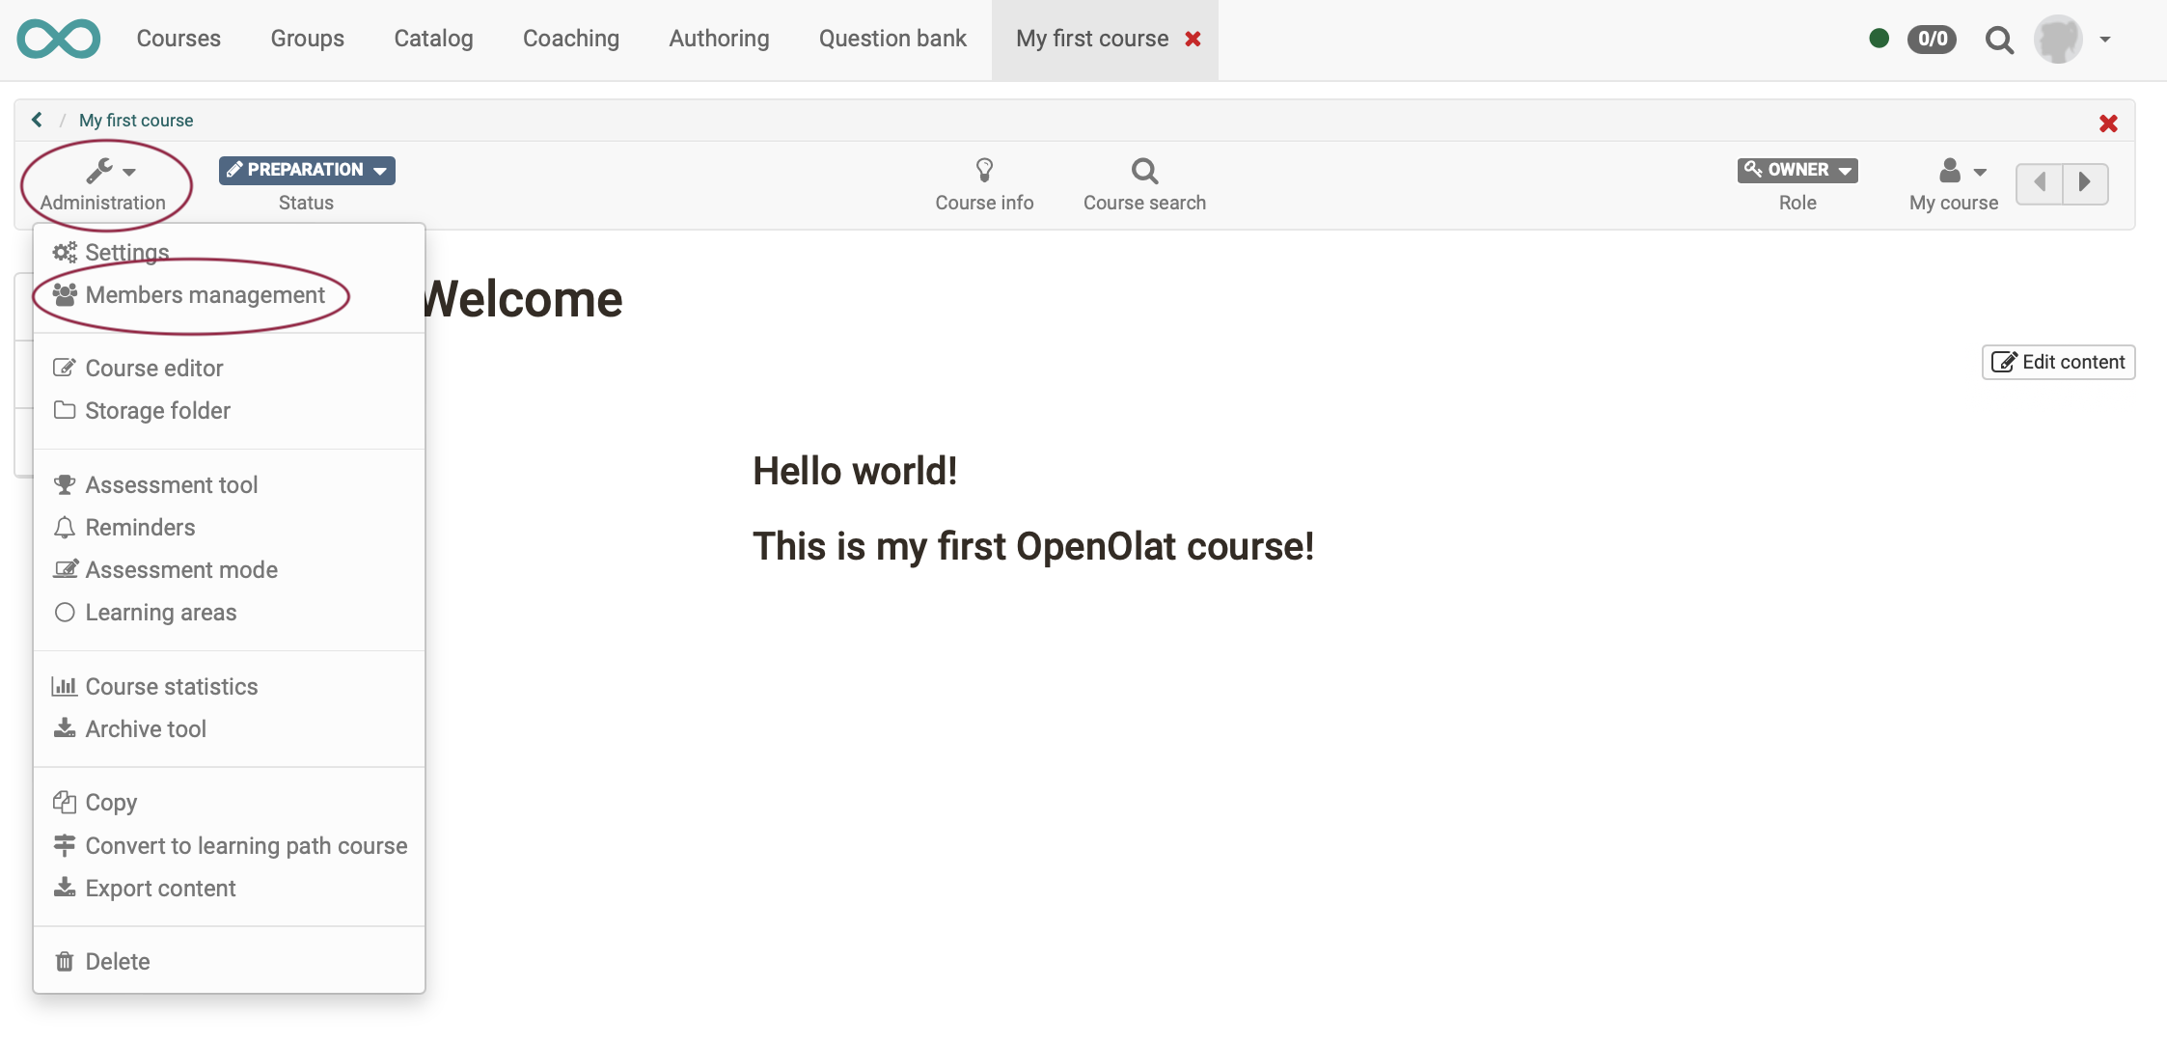The height and width of the screenshot is (1042, 2167).
Task: Switch to the Authoring tab
Action: (719, 39)
